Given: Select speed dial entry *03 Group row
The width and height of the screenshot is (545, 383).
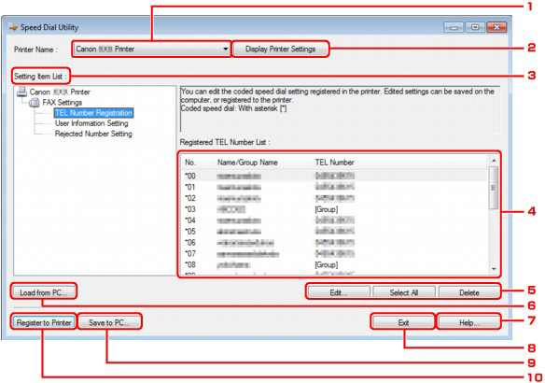Looking at the screenshot, I should (334, 209).
